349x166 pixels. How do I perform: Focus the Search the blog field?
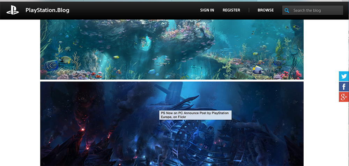(312, 10)
